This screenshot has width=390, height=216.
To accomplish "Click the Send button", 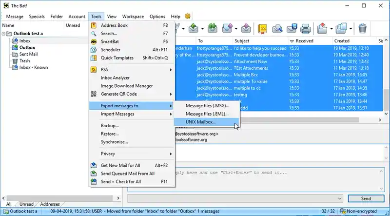I will pyautogui.click(x=366, y=198).
